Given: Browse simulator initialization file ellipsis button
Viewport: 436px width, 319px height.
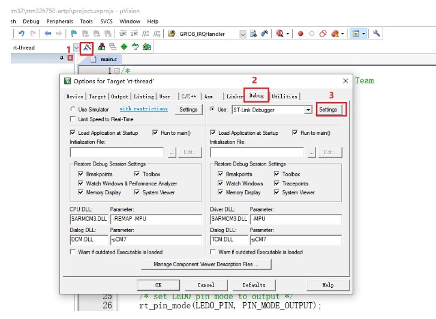Looking at the screenshot, I should [172, 152].
